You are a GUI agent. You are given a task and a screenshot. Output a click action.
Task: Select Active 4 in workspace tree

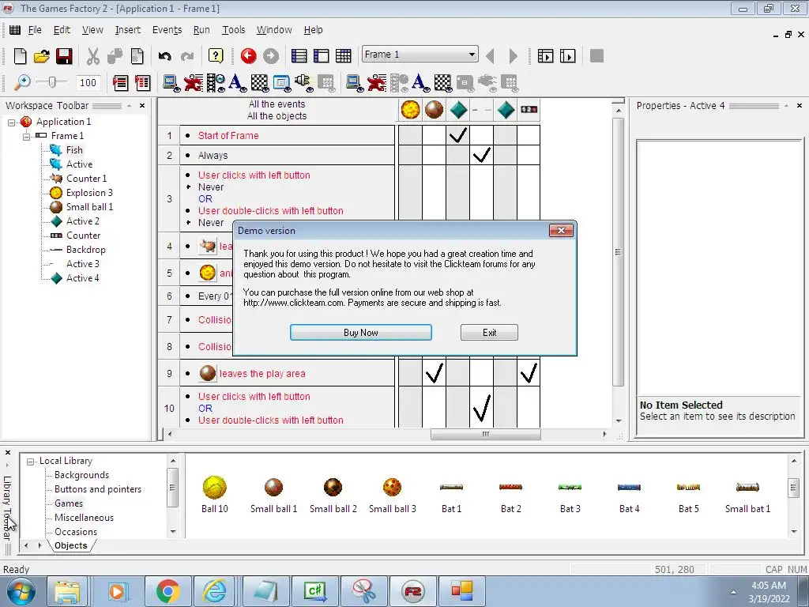coord(82,278)
